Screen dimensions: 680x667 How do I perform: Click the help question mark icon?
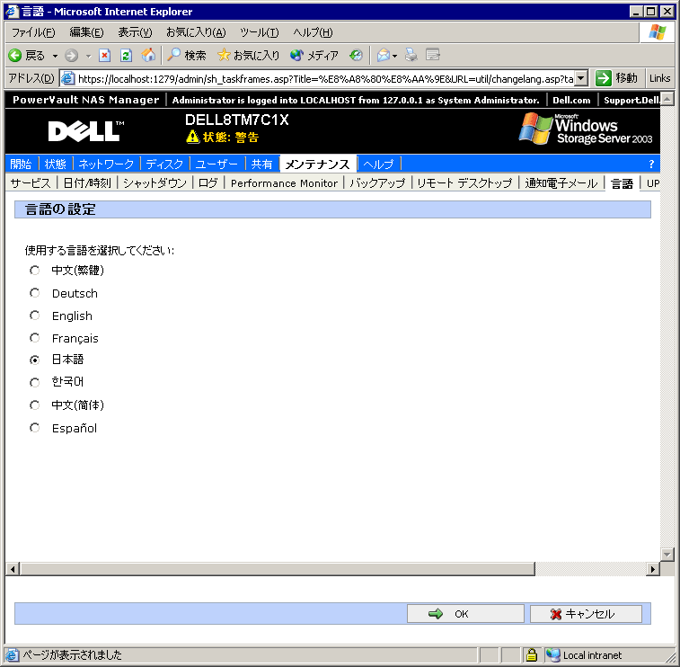[x=651, y=164]
